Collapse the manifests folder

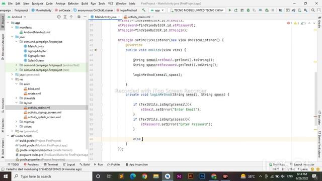click(x=12, y=28)
